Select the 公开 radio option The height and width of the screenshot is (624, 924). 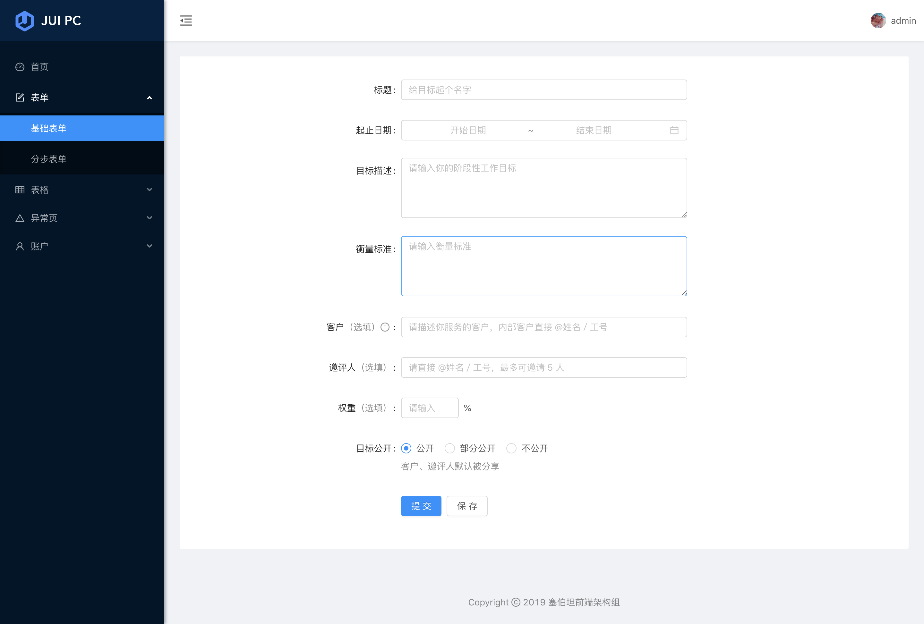(x=406, y=449)
